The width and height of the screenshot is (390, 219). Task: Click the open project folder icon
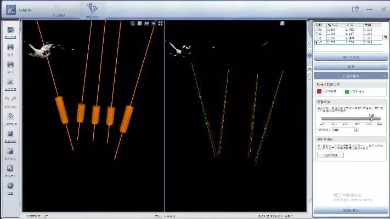point(10,30)
